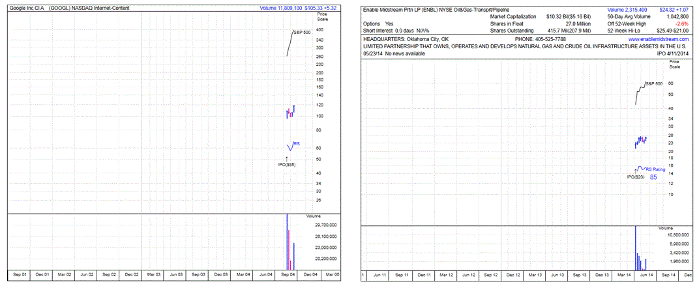Image resolution: width=697 pixels, height=286 pixels.
Task: Click the S&P 500 line label on Google chart
Action: (302, 32)
